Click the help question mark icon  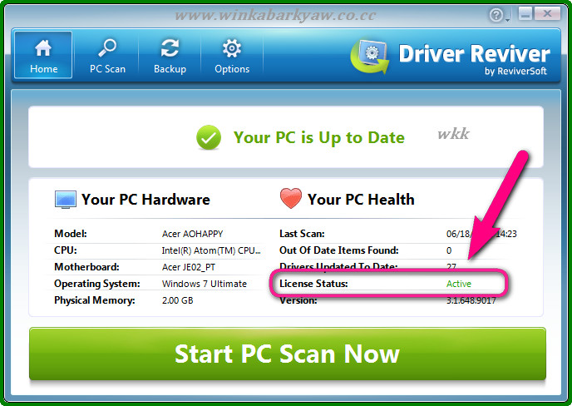coord(496,15)
